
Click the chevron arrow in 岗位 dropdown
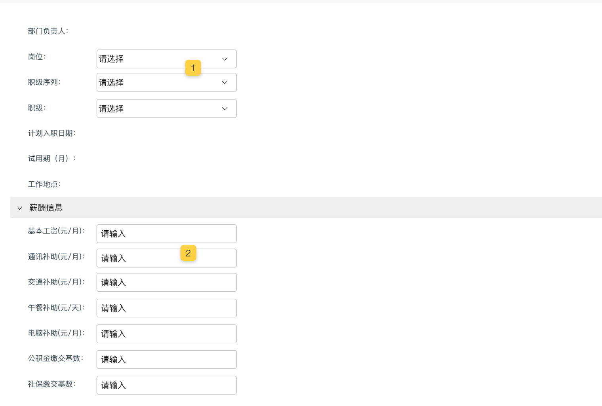point(225,59)
